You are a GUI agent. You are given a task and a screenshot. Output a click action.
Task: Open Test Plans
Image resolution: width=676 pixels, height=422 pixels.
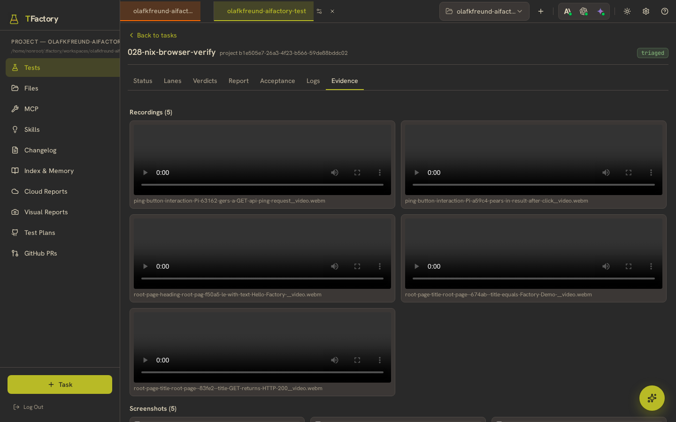point(63,233)
